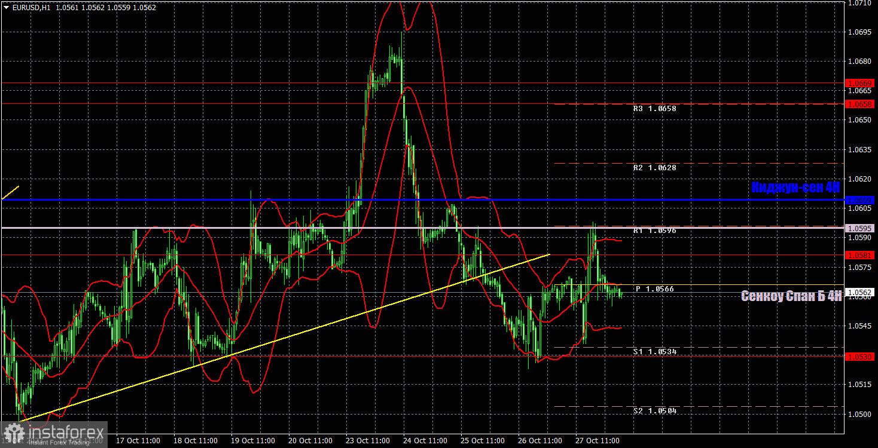The height and width of the screenshot is (448, 878).
Task: Click the 20 Oct 11:00 time label
Action: pyautogui.click(x=311, y=441)
